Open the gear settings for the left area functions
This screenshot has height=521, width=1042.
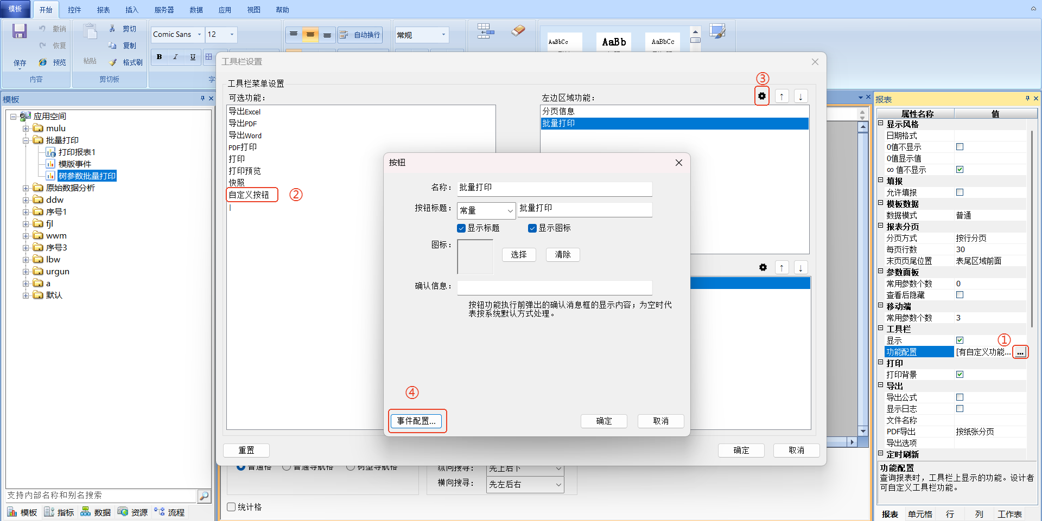coord(762,97)
